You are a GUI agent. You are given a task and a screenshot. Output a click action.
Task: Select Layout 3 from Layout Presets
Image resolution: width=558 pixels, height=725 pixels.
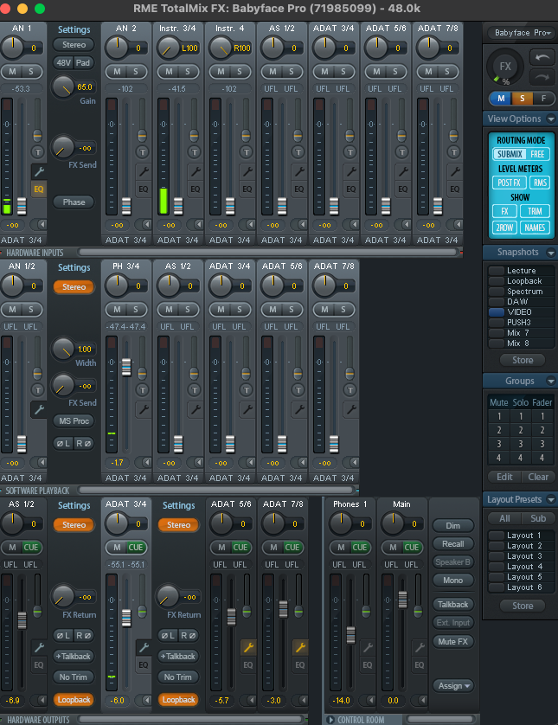pyautogui.click(x=524, y=556)
